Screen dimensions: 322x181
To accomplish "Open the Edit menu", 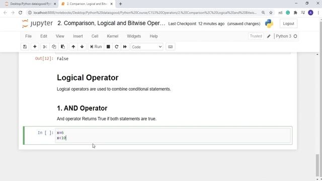I will click(x=44, y=36).
